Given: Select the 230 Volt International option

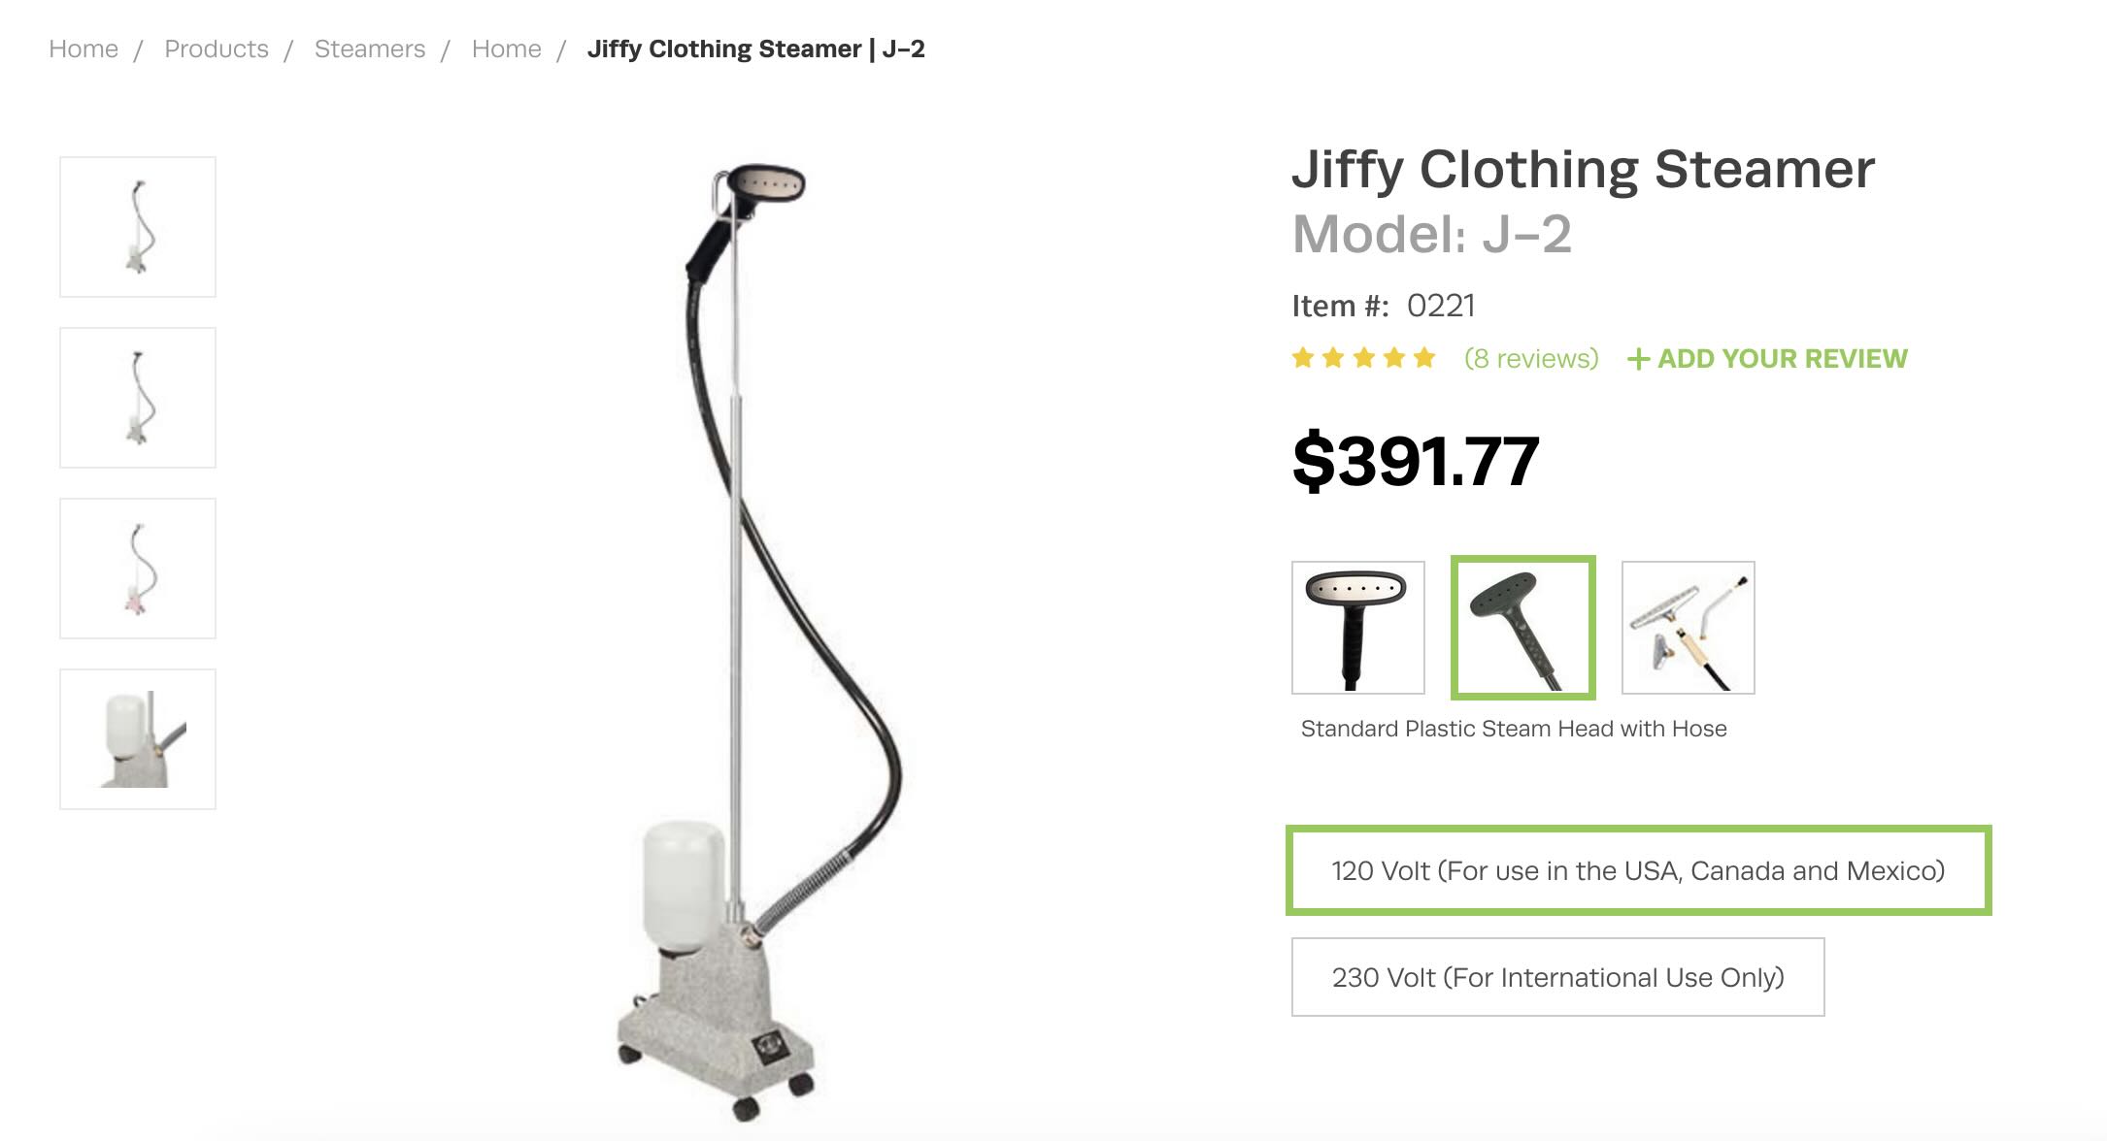Looking at the screenshot, I should click(x=1557, y=977).
